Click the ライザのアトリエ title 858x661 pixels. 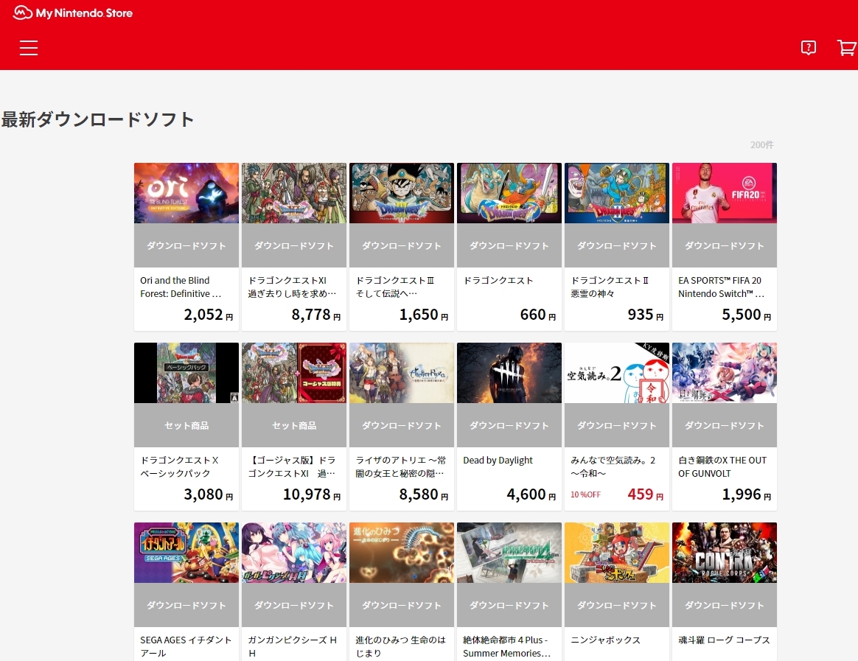coord(400,466)
